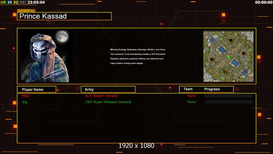
Task: Select start position marker 1 on the map
Action: tap(225, 72)
